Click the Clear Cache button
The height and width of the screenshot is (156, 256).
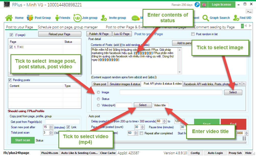point(108,153)
